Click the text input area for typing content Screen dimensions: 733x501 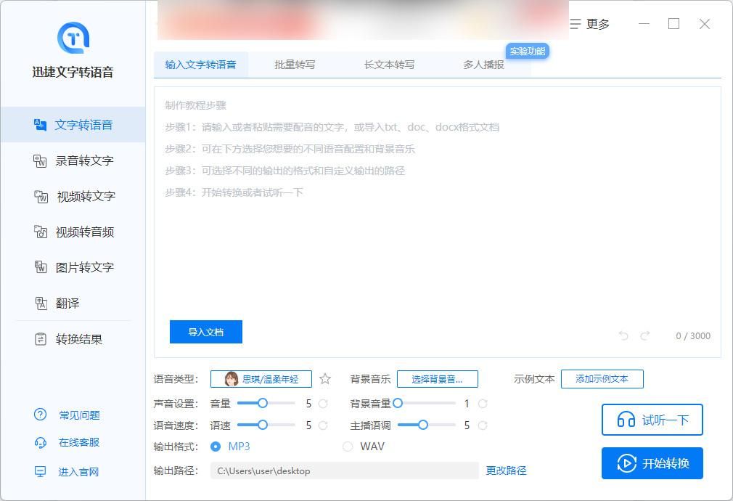(438, 222)
